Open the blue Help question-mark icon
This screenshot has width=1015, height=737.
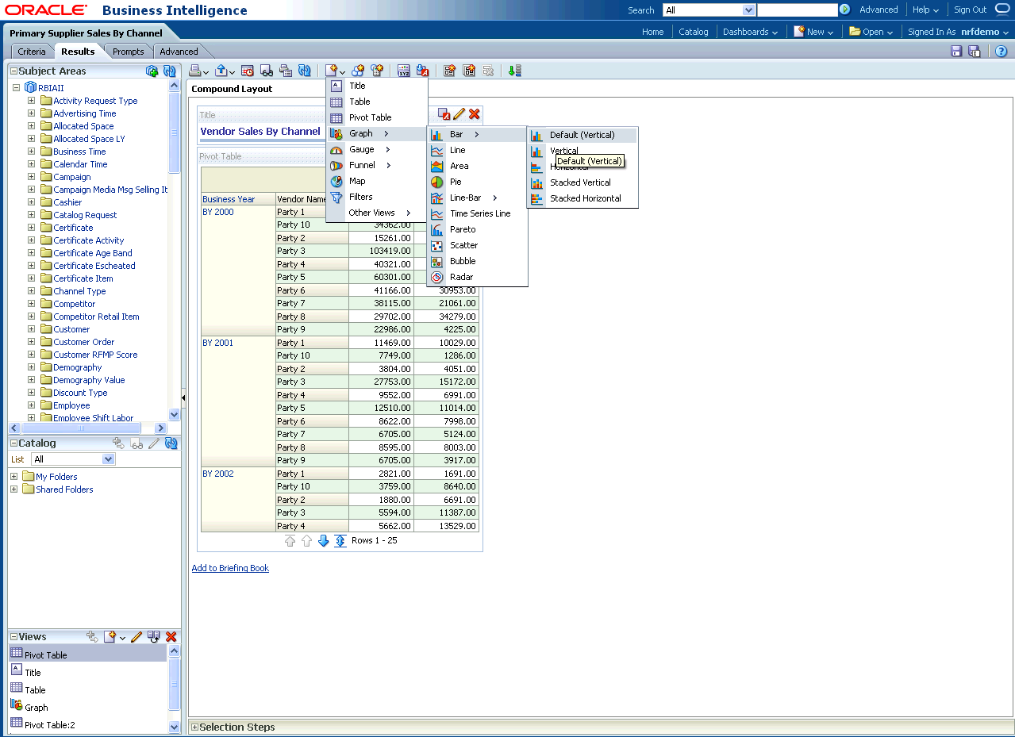point(1001,52)
